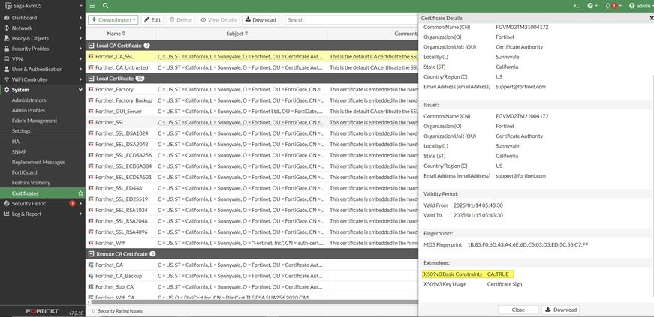Click the Fortinet_Wifi certificate icon
The height and width of the screenshot is (317, 654).
click(x=91, y=243)
